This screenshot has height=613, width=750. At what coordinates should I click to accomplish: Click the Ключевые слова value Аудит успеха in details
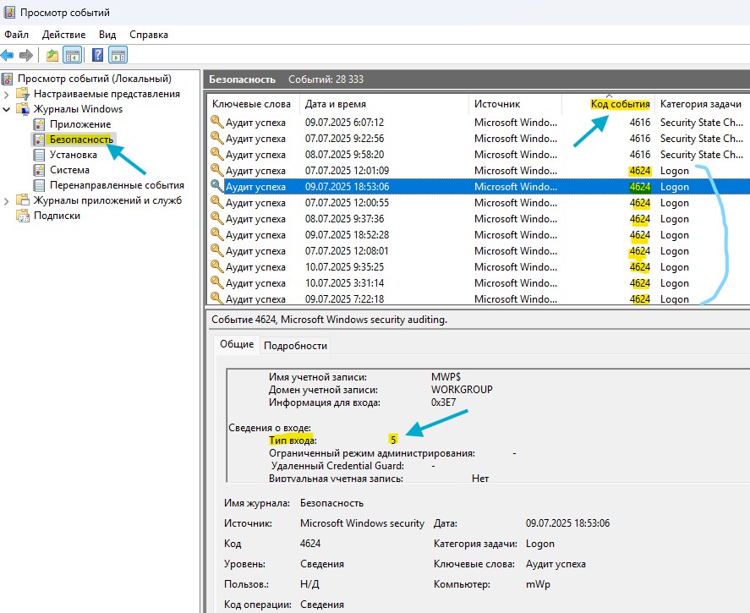(556, 564)
